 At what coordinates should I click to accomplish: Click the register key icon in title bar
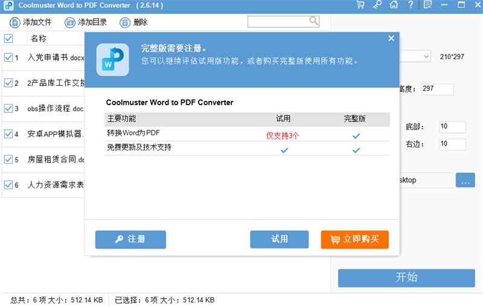click(377, 5)
